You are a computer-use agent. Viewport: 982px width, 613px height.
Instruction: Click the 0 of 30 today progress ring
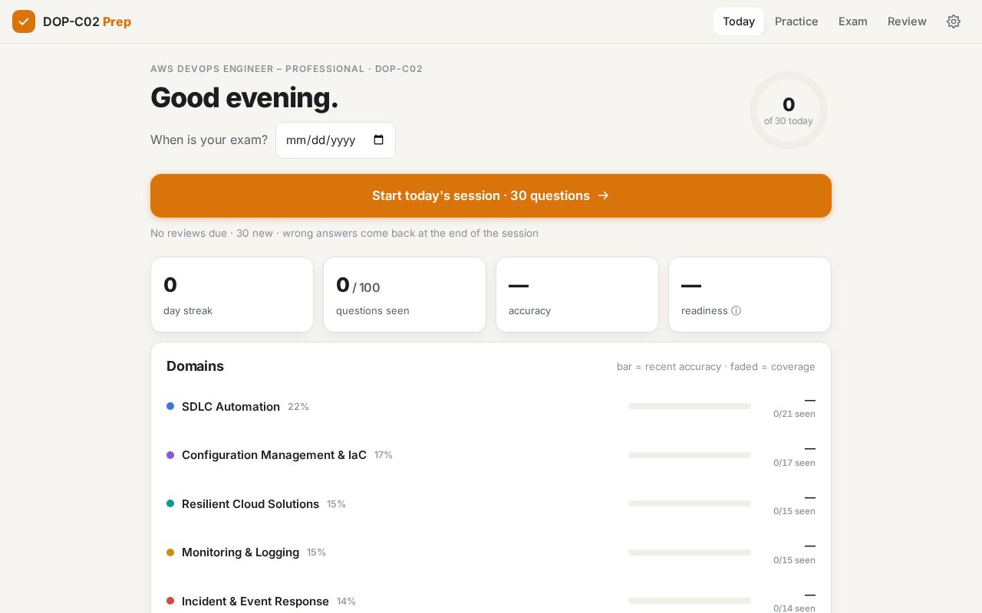(x=789, y=110)
